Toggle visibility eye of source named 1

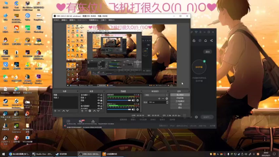point(98,103)
